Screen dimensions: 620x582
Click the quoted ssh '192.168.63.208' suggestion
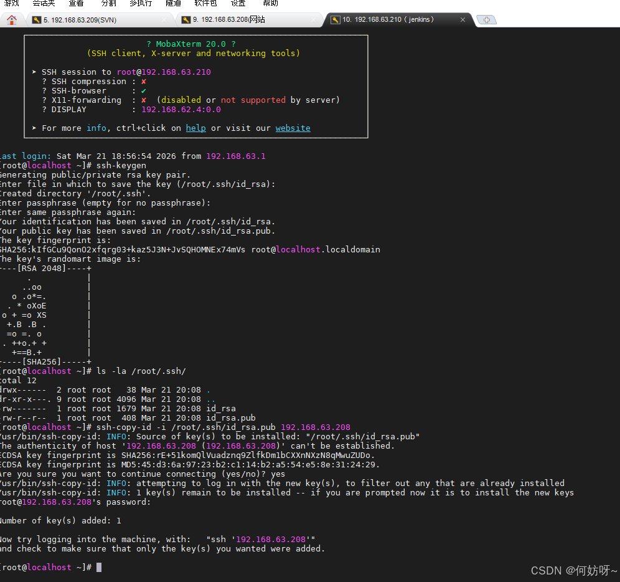coord(261,539)
